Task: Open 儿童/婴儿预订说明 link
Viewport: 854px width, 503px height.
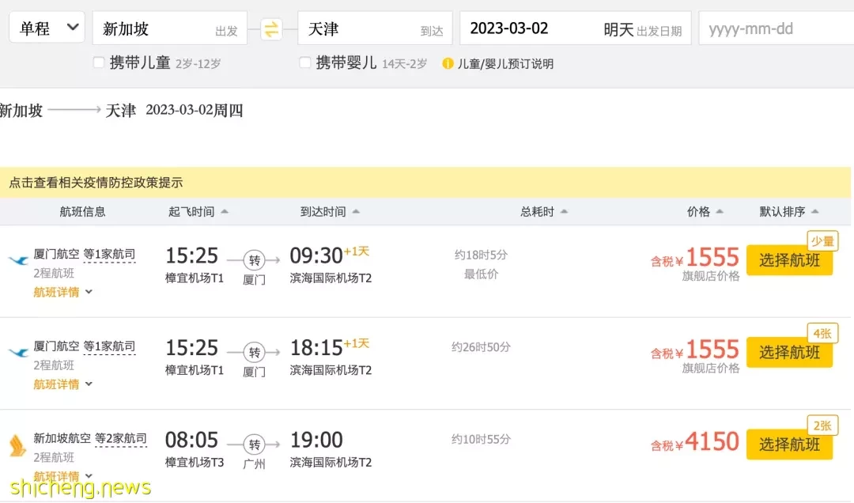Action: point(505,64)
